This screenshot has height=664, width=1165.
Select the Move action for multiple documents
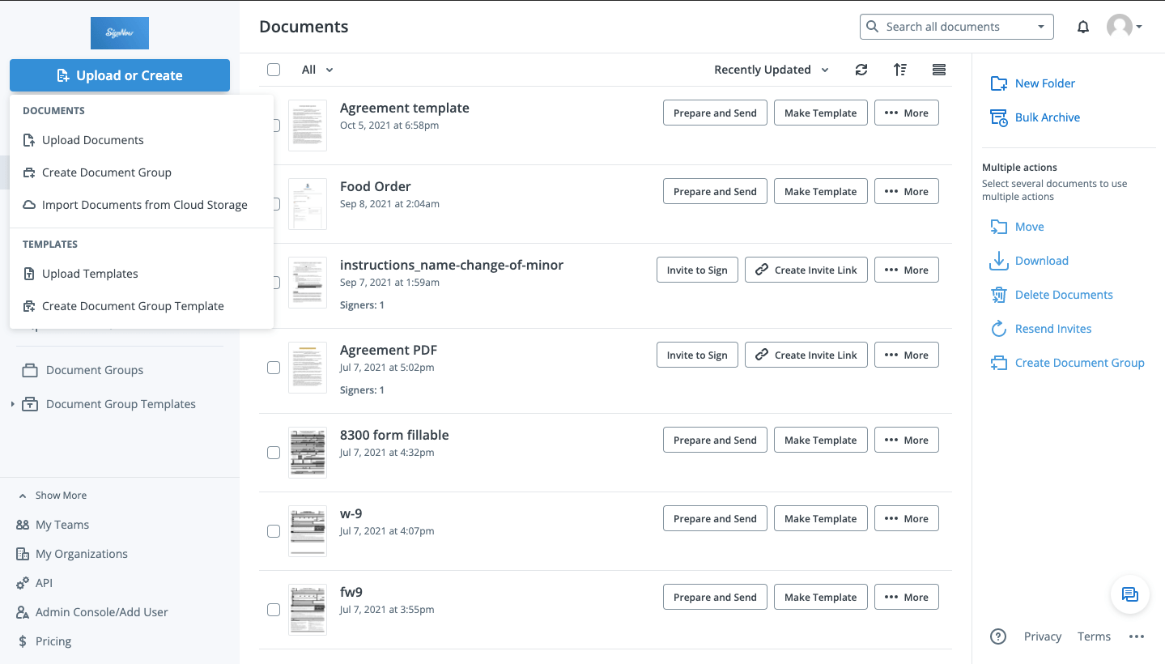pos(998,227)
